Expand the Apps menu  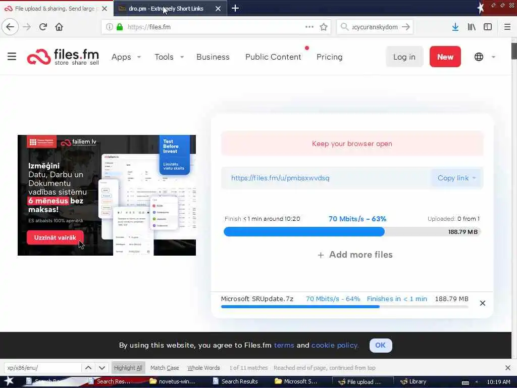(126, 57)
